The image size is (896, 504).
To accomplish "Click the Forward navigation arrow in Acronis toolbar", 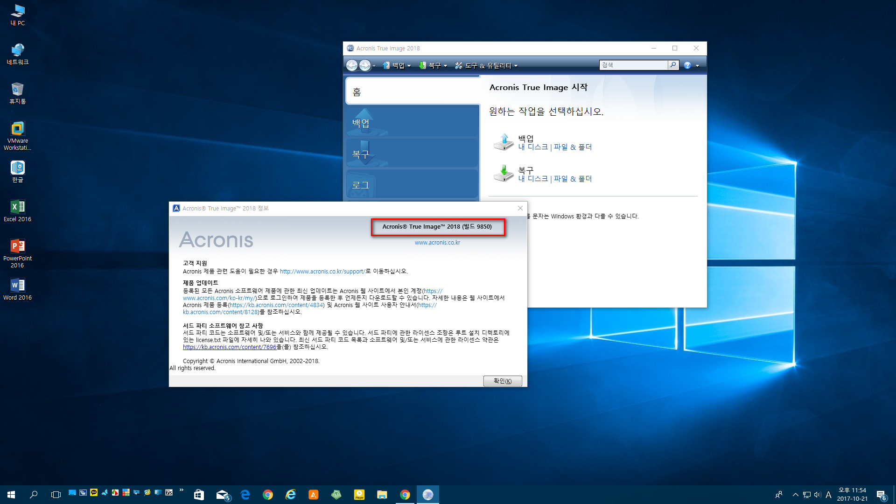I will pyautogui.click(x=365, y=65).
